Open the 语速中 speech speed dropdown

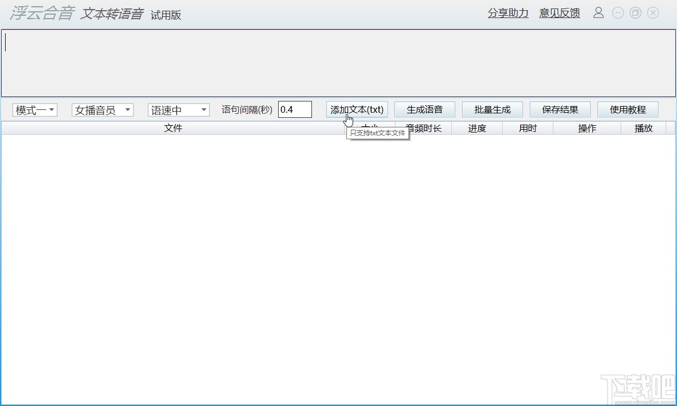coord(178,109)
